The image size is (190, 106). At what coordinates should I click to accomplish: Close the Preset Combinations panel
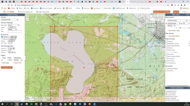[189, 88]
